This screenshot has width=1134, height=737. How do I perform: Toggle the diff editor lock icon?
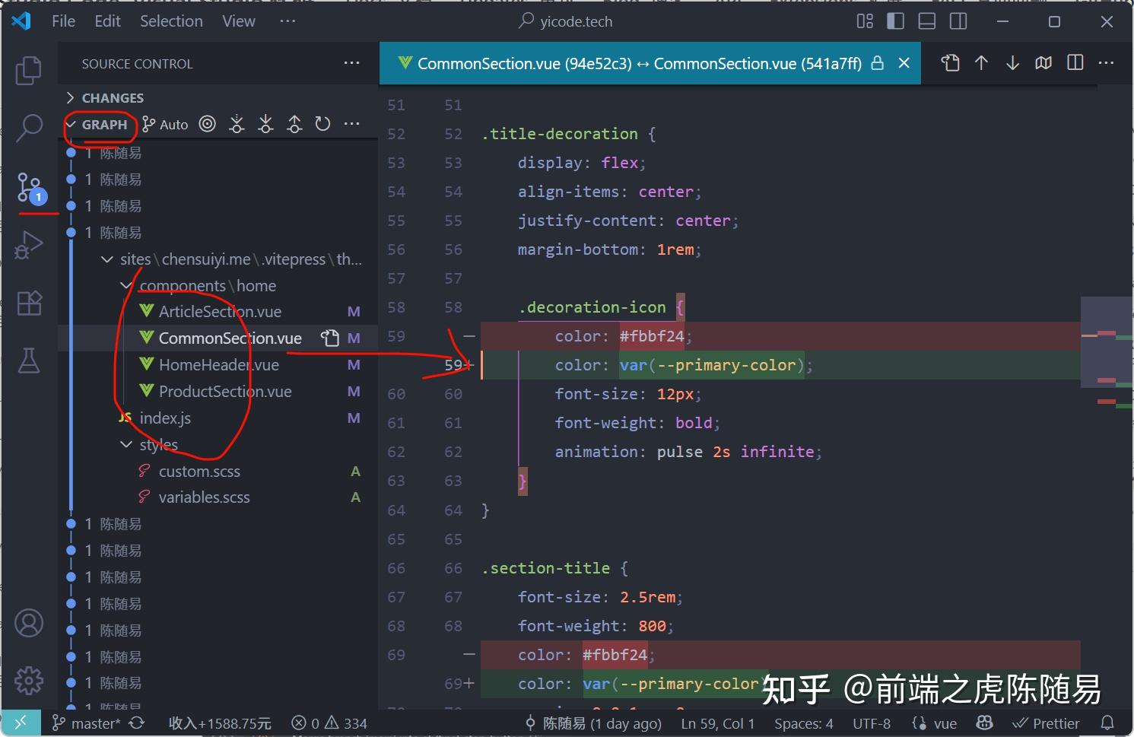[x=877, y=63]
